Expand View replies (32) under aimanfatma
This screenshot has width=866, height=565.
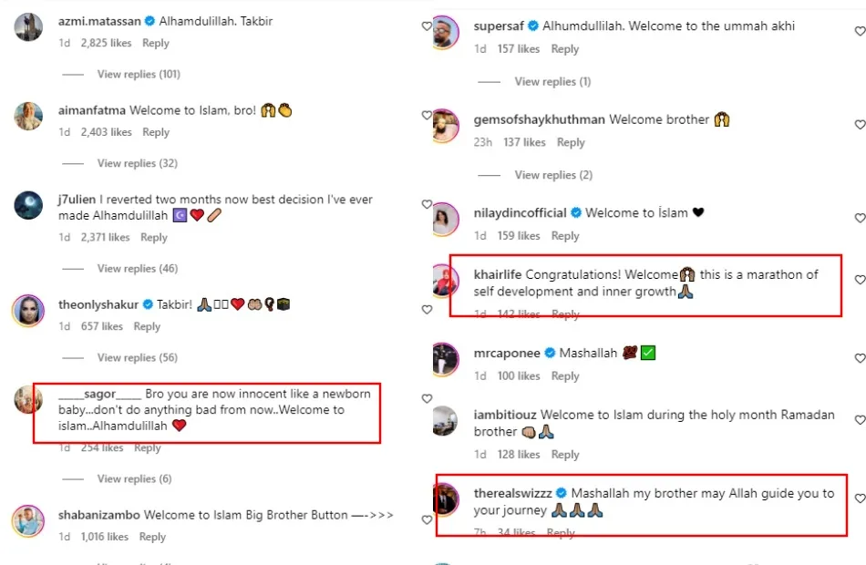pyautogui.click(x=137, y=163)
